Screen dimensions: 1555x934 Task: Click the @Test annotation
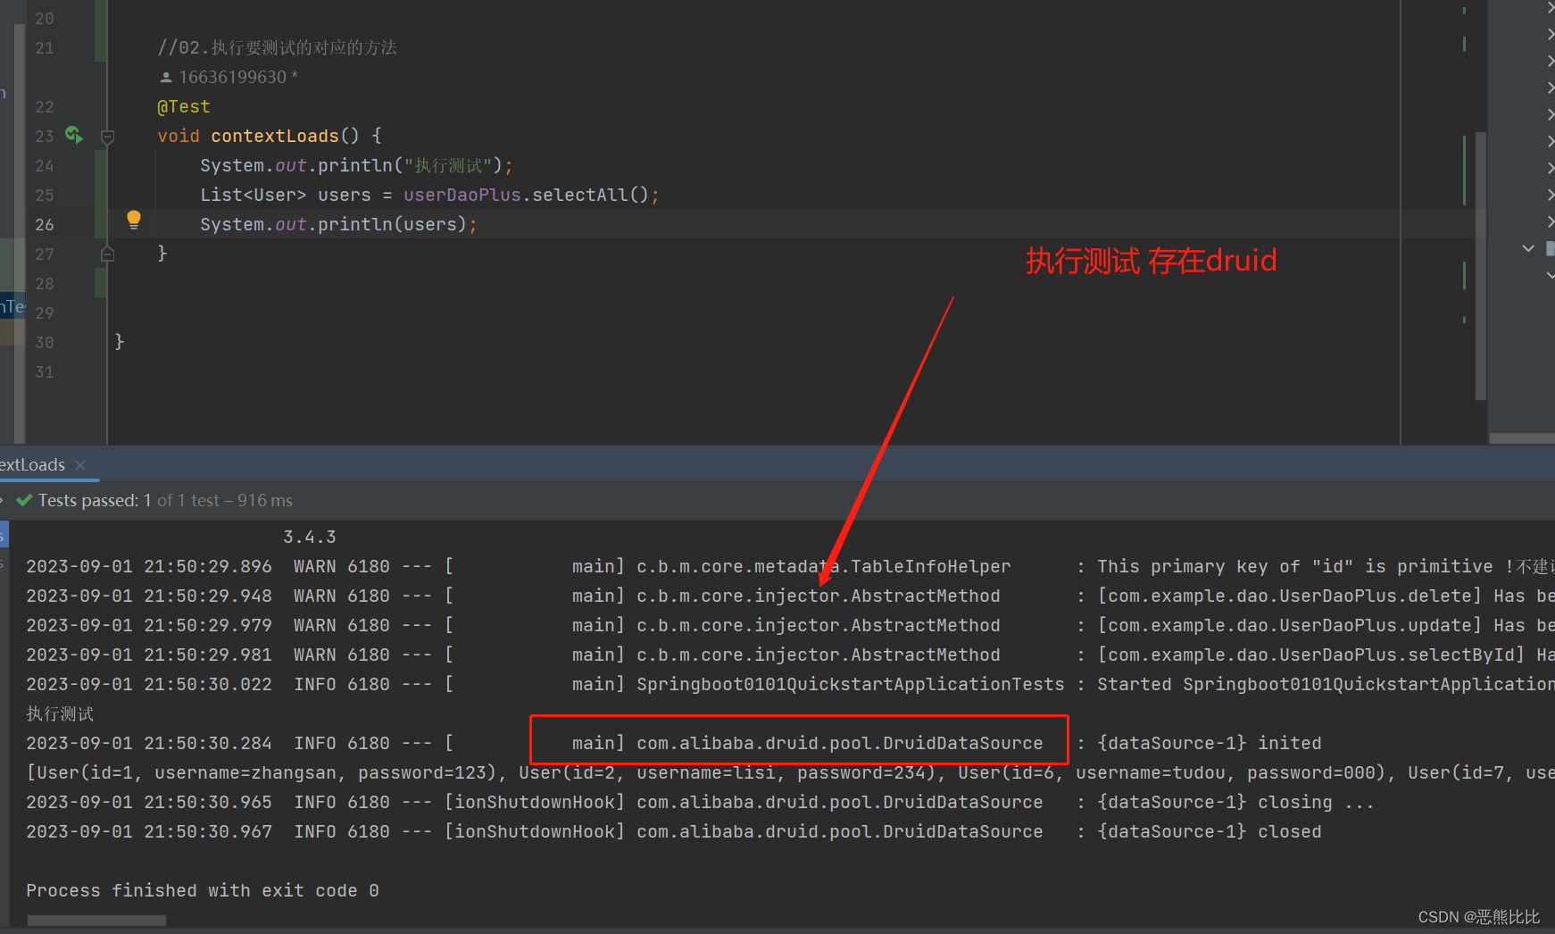point(184,106)
